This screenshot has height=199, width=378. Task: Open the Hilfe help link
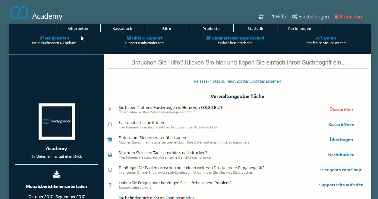tap(279, 17)
